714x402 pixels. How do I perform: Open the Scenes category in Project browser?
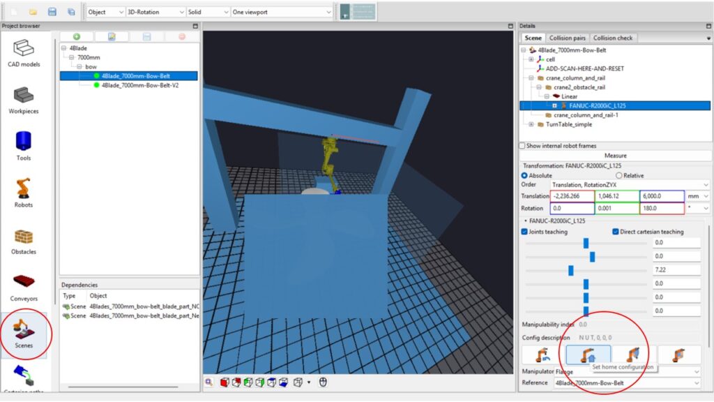pos(24,332)
